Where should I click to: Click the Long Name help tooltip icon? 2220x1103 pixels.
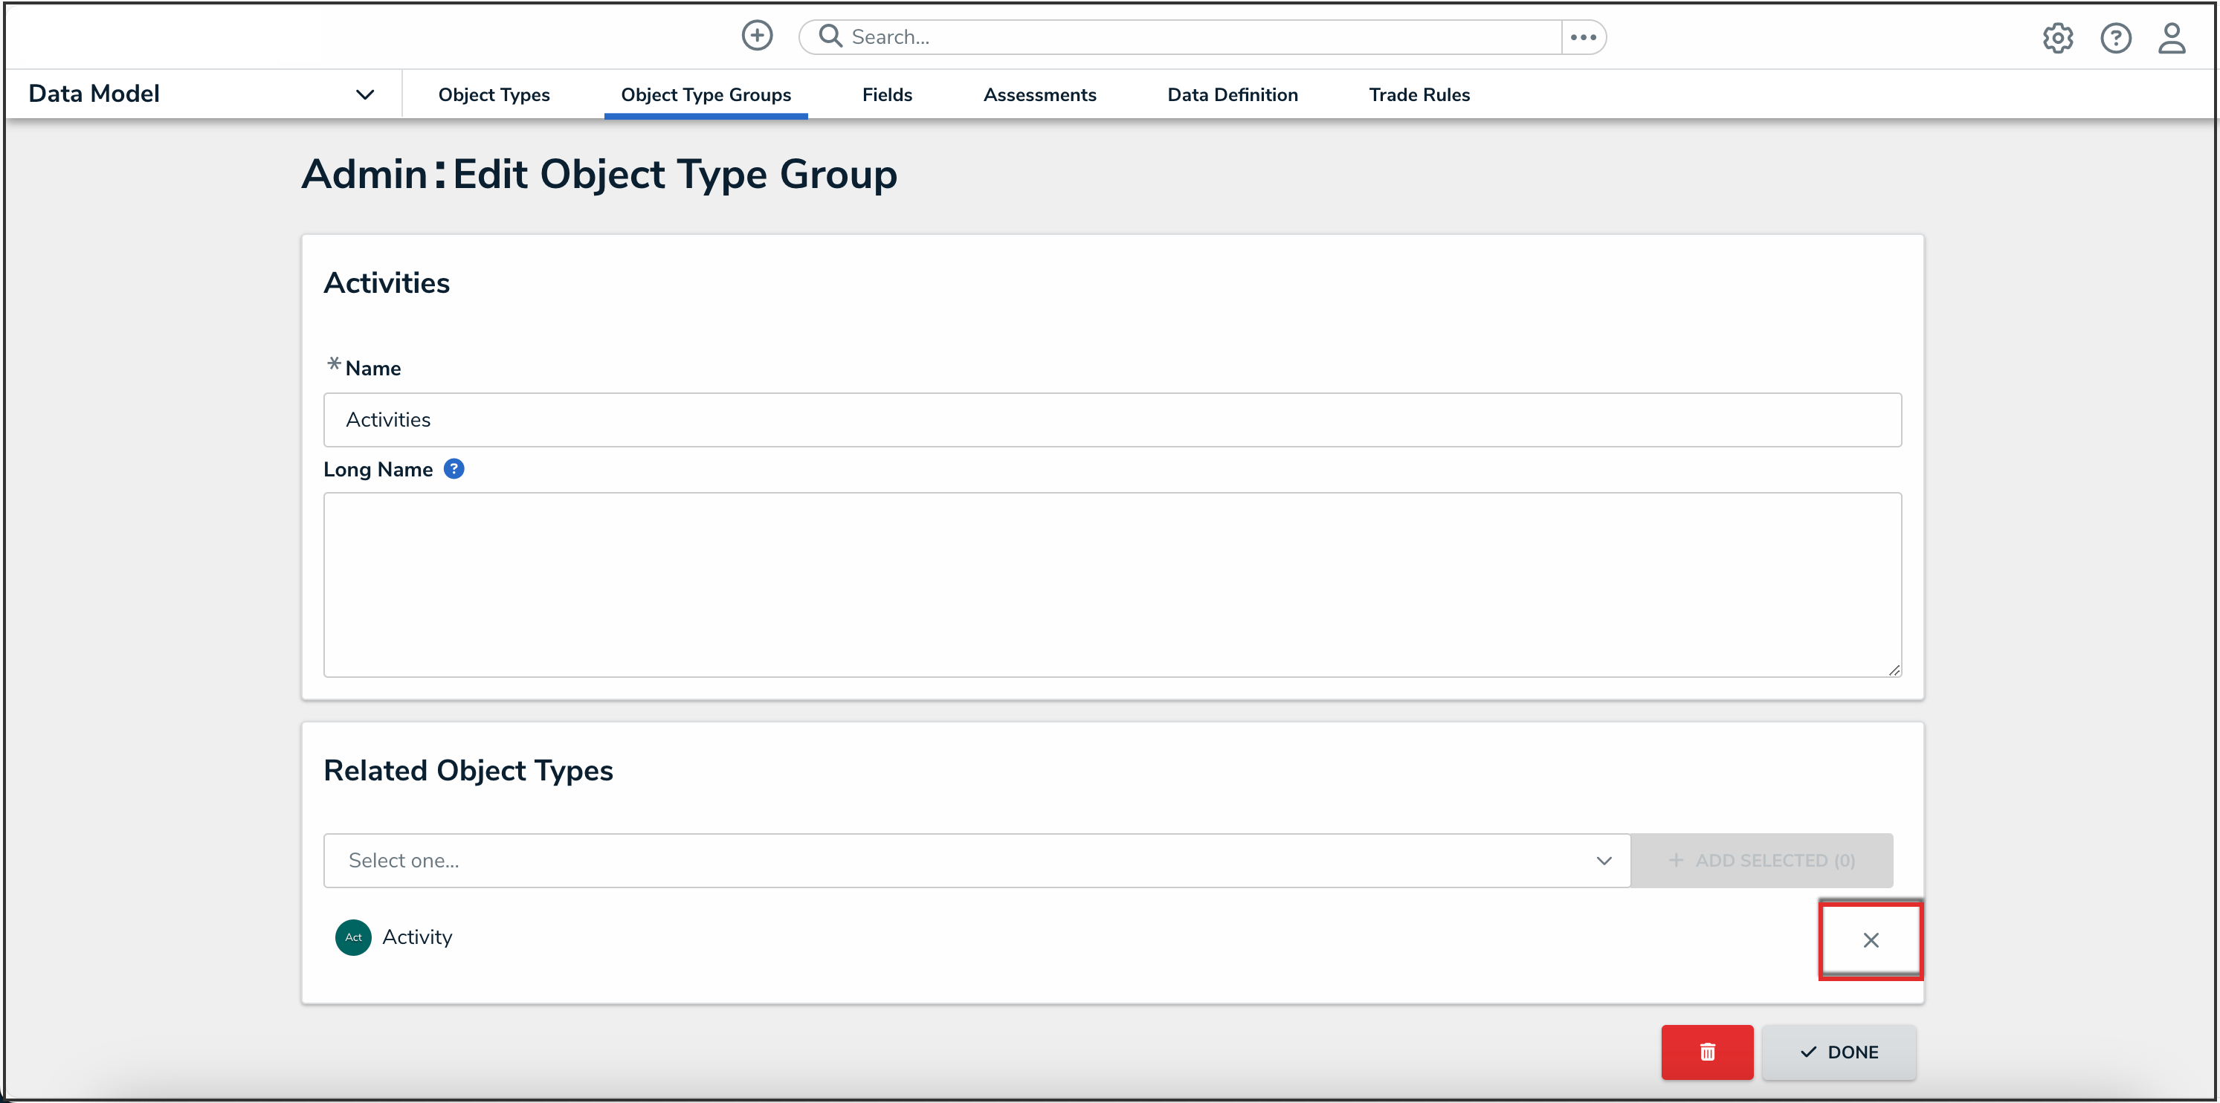coord(454,469)
